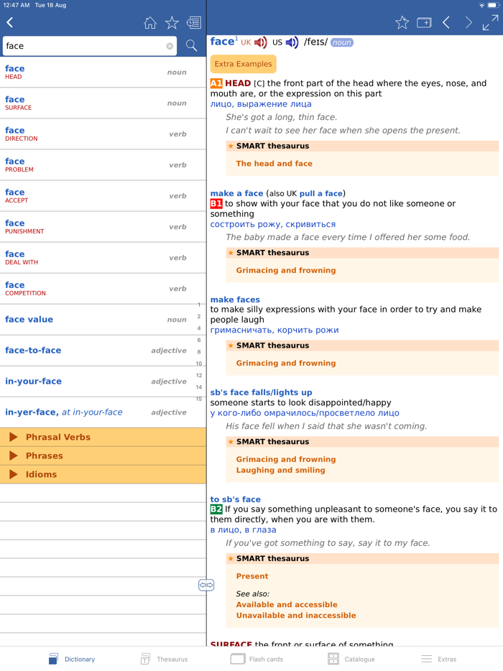
Task: Expand Phrases section
Action: [103, 455]
